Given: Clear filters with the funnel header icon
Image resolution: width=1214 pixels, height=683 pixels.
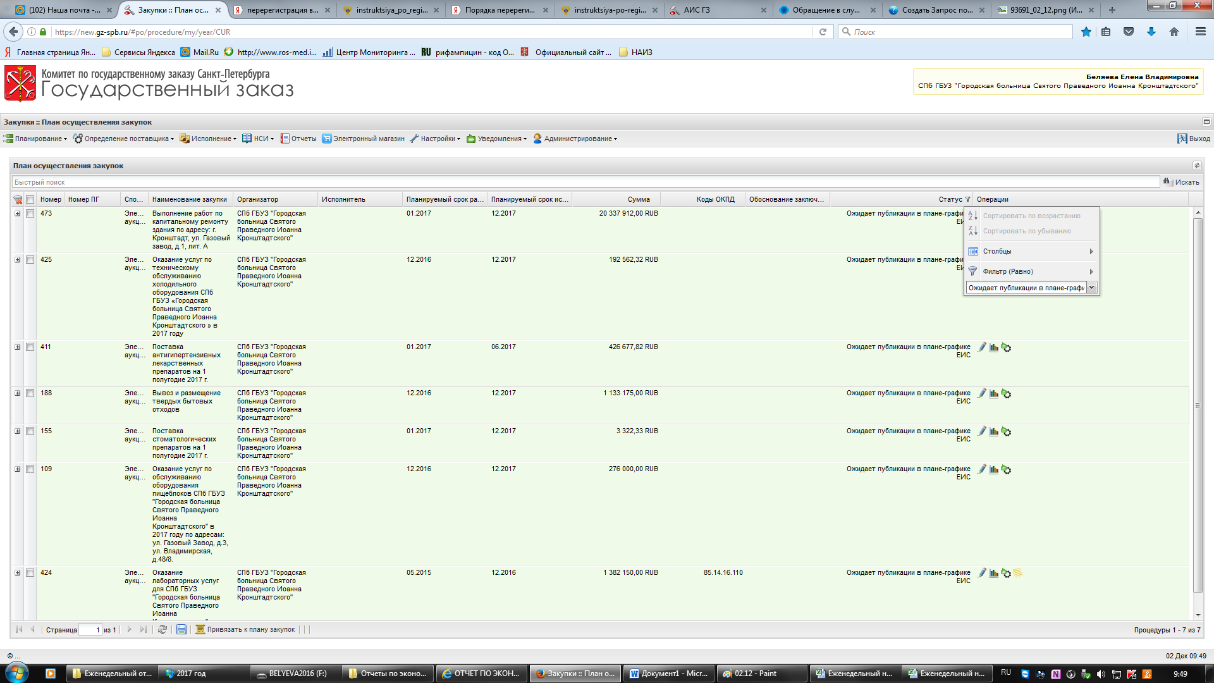Looking at the screenshot, I should (18, 200).
